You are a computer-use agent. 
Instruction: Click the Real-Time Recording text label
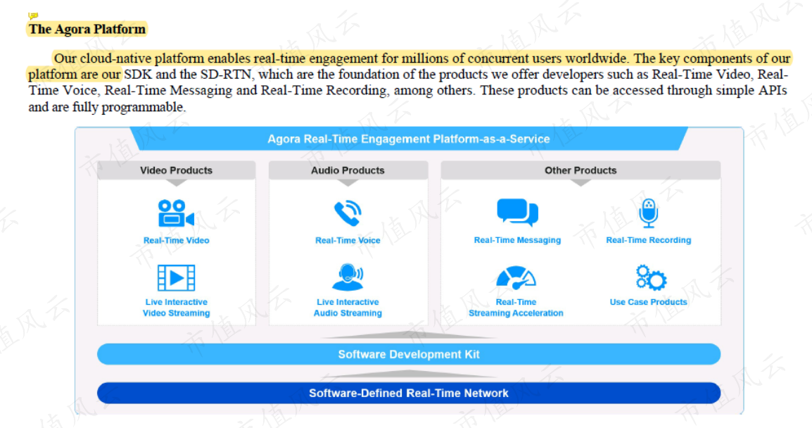point(648,240)
